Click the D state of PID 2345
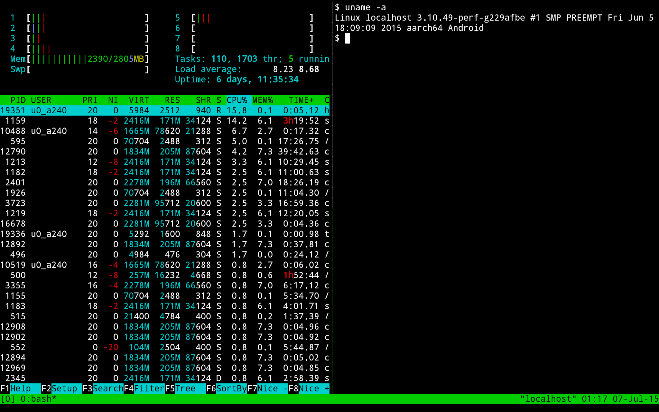Screen dimensions: 659x412 point(219,378)
